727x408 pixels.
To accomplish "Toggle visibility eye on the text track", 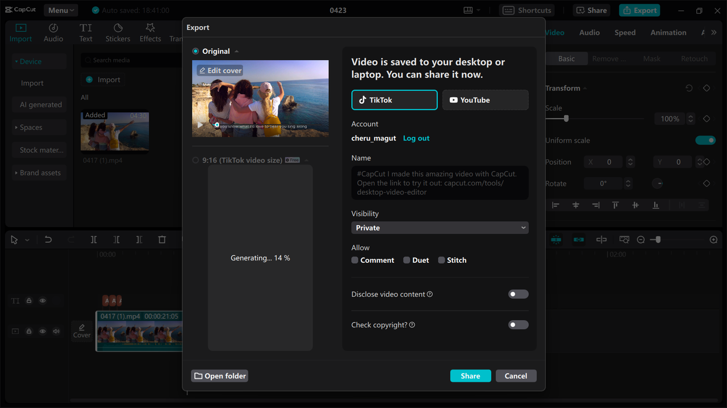I will click(x=43, y=301).
